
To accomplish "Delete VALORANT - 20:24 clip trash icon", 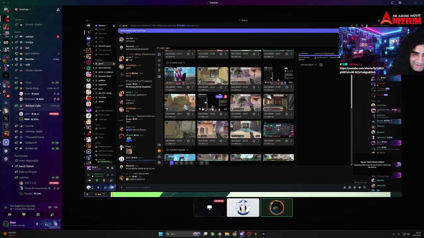I will click(x=226, y=97).
